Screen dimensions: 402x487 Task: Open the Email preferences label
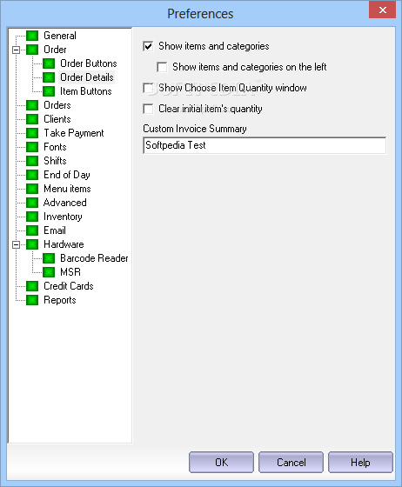(x=55, y=230)
